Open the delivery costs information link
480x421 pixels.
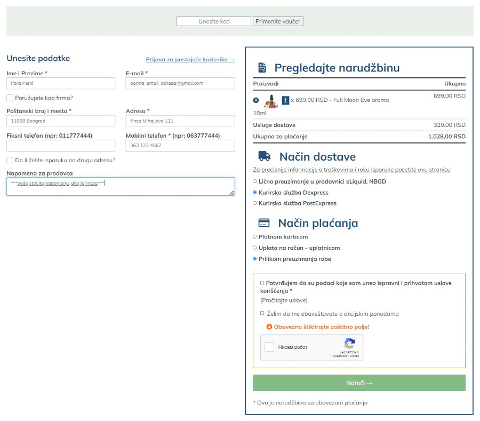pyautogui.click(x=351, y=170)
